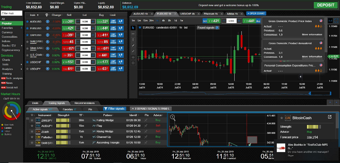
Task: Select Popular instruments category
Action: [x=12, y=23]
